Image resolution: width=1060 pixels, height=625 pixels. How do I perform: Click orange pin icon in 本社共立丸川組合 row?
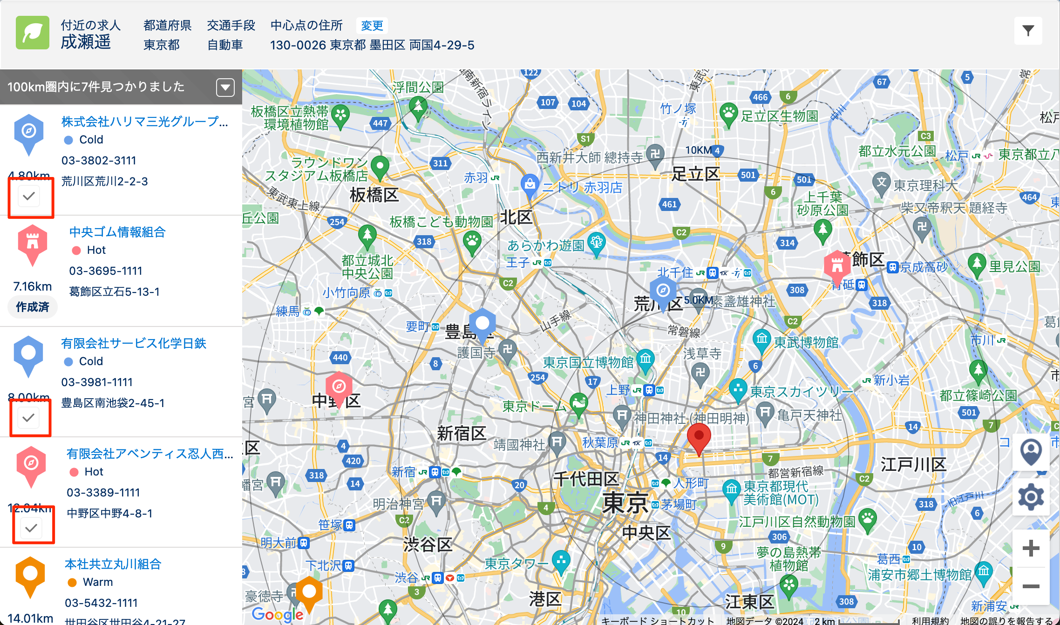pos(30,577)
